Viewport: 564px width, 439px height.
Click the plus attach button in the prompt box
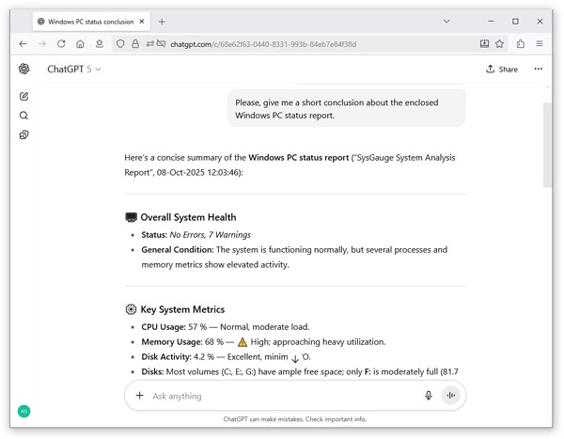(x=139, y=396)
